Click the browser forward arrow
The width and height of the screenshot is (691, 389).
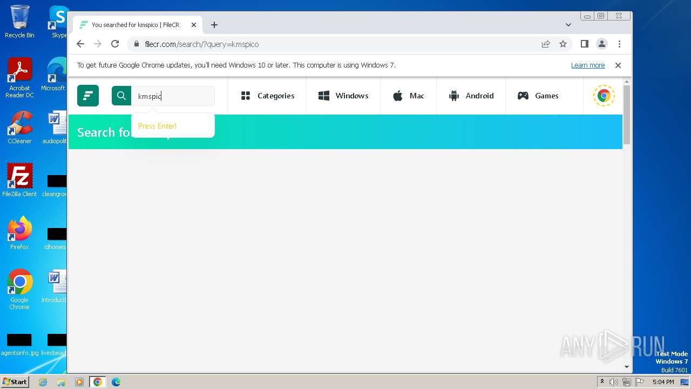pos(98,44)
